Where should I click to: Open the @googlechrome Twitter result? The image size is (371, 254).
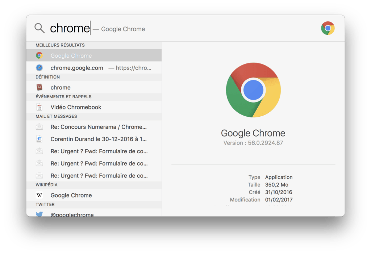point(94,213)
